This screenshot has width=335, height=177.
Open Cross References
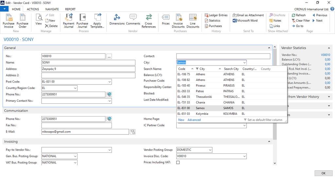(149, 21)
